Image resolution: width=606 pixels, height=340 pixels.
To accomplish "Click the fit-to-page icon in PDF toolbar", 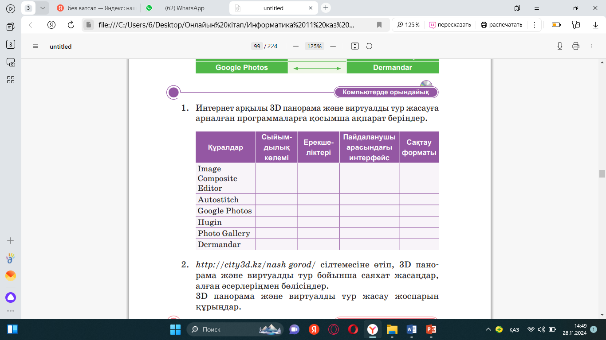I will click(x=354, y=46).
